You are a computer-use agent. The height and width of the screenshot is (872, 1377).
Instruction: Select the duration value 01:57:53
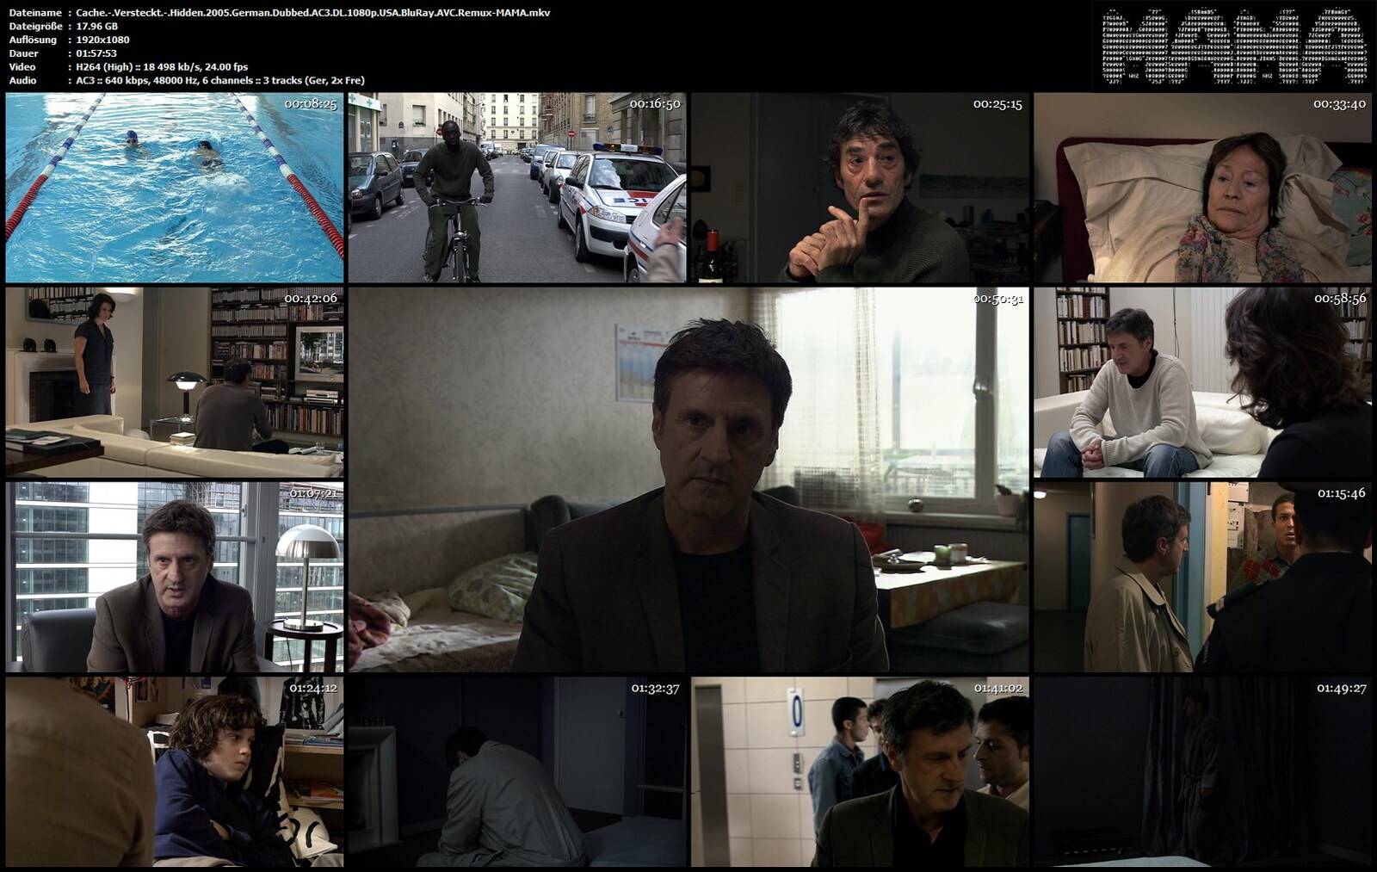(96, 53)
